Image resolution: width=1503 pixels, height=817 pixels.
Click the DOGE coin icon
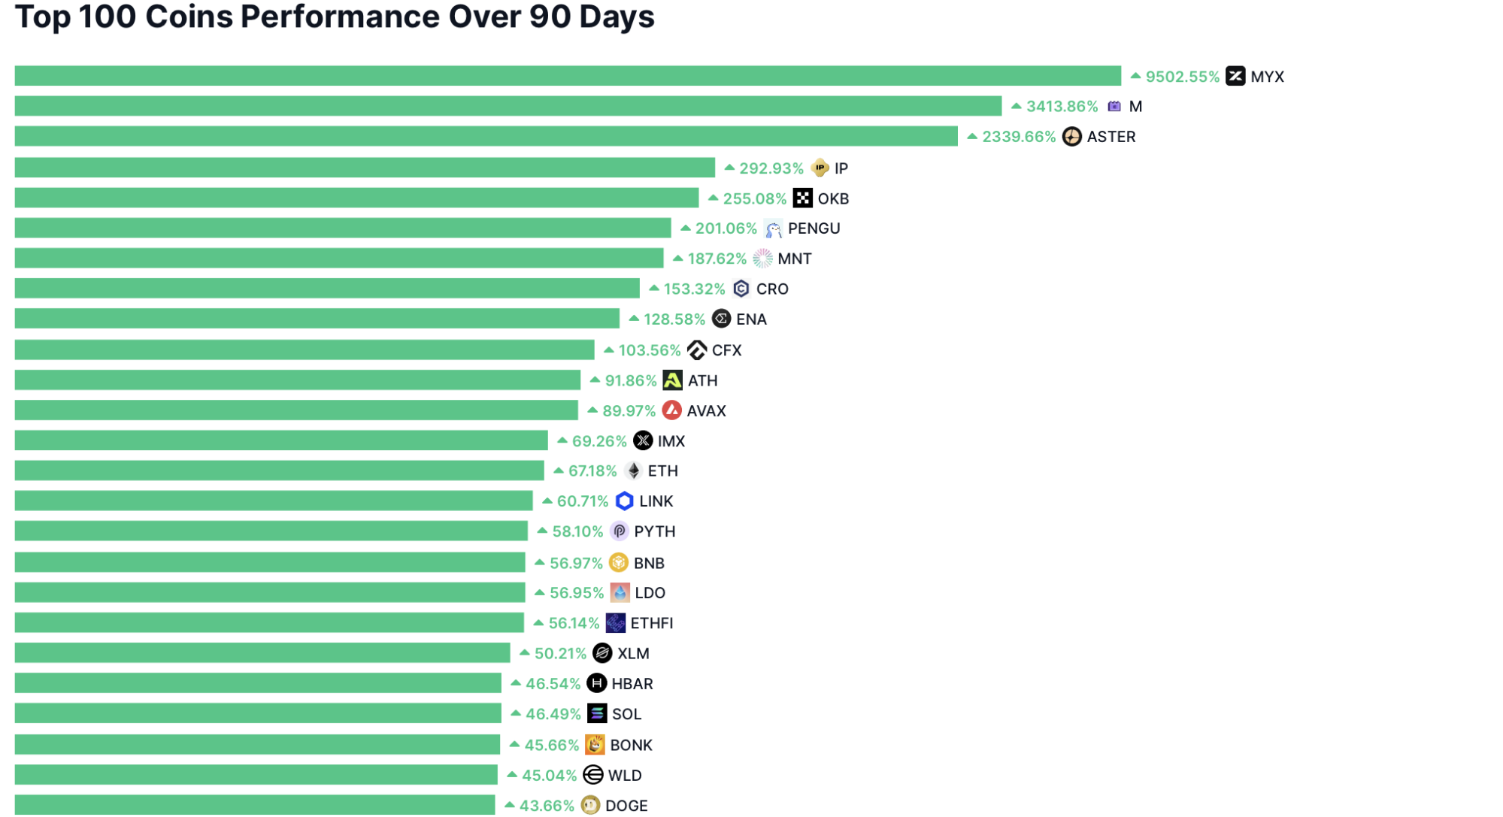point(590,805)
